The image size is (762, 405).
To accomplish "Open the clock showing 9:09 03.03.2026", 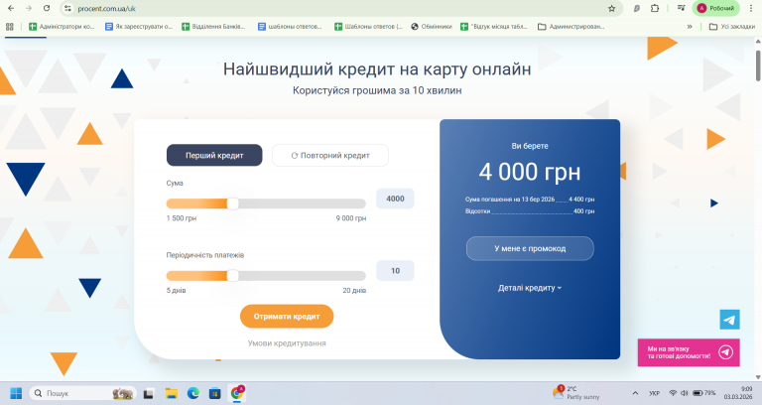I will pos(738,393).
